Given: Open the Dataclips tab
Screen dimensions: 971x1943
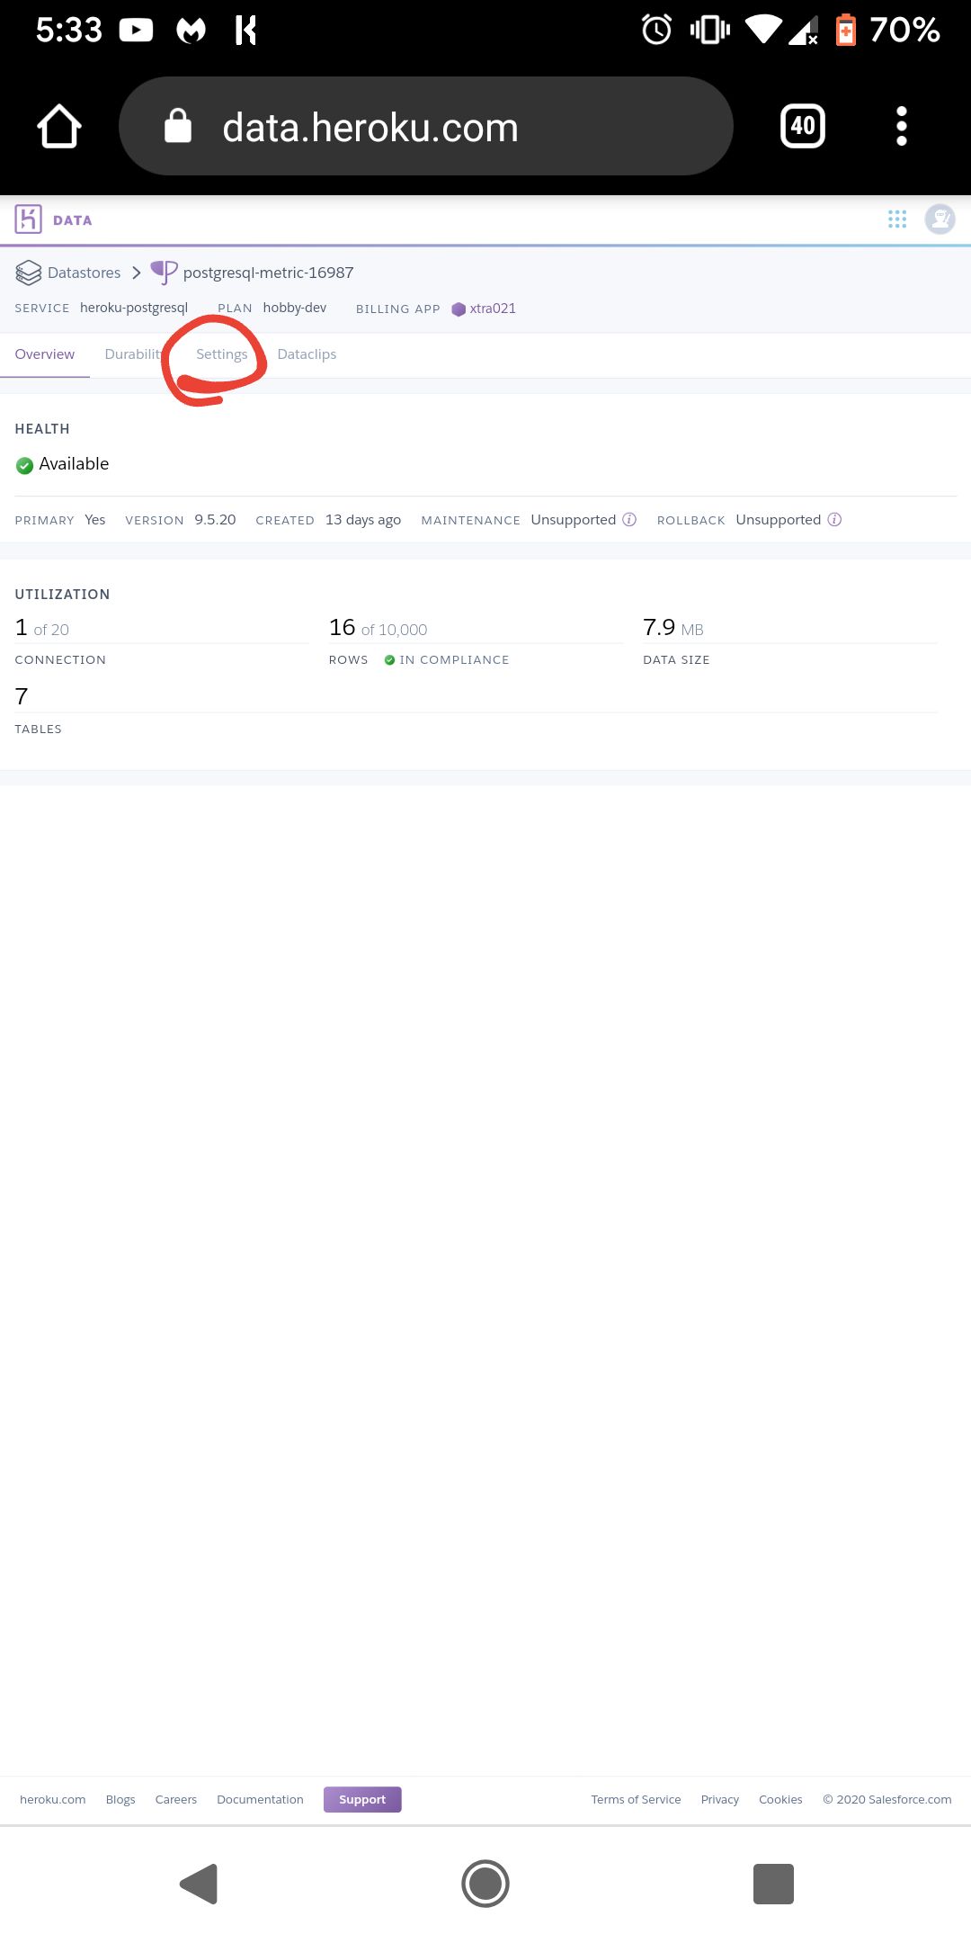Looking at the screenshot, I should [x=307, y=354].
